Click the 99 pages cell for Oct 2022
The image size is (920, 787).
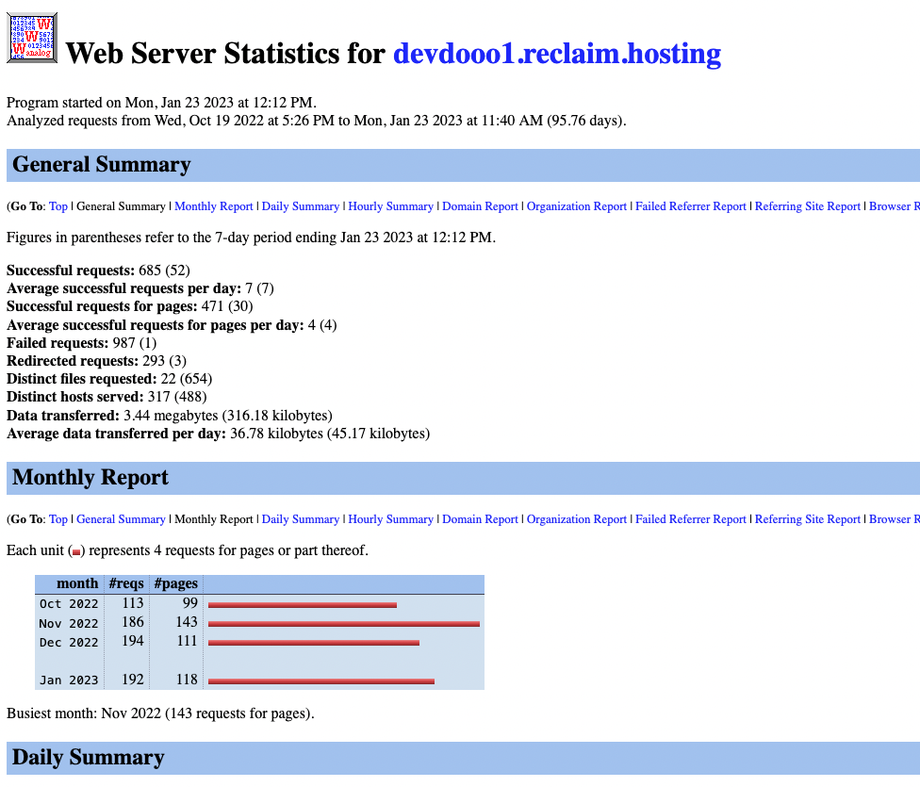tap(190, 603)
